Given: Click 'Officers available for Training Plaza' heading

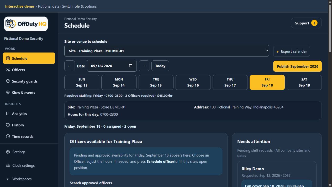Looking at the screenshot, I should click(106, 142).
